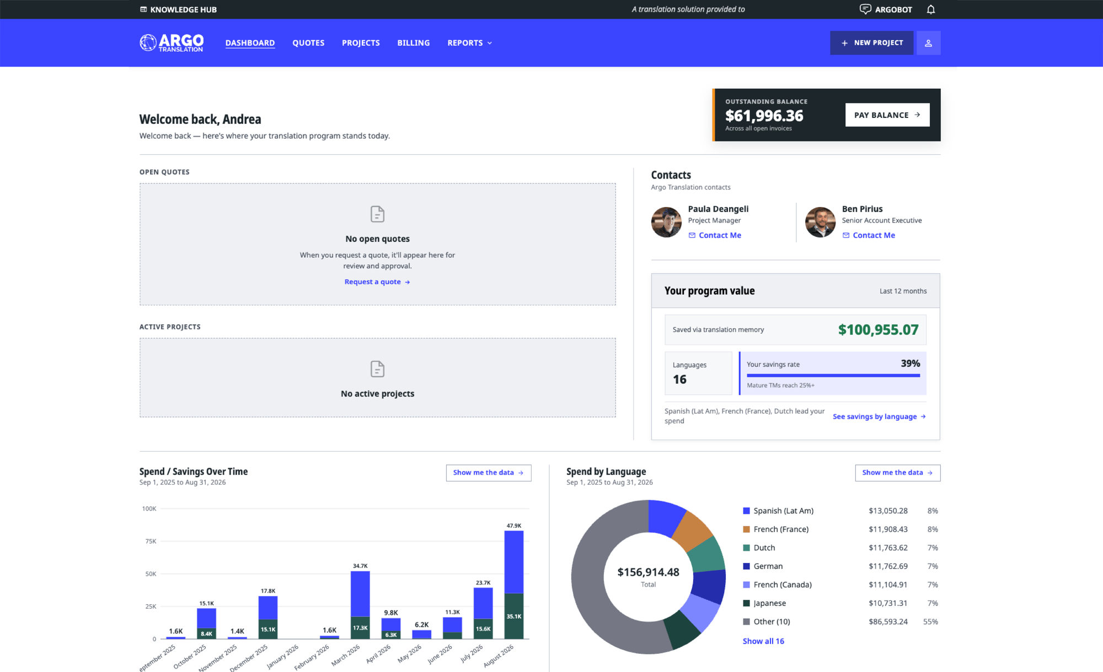Click the envelope icon beside Paula's Contact Me

click(x=692, y=235)
